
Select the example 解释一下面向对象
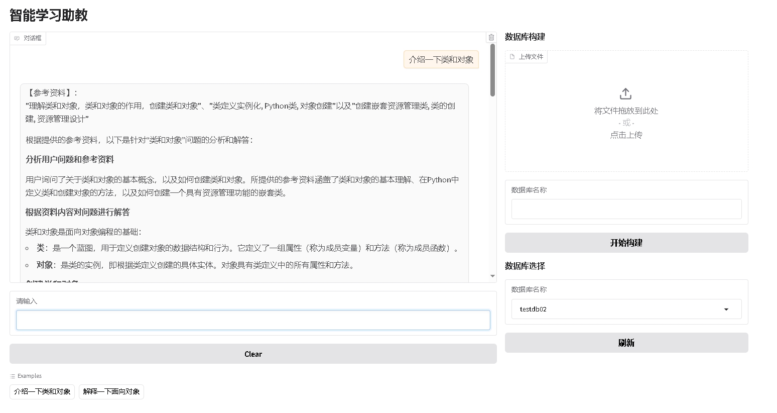coord(111,391)
